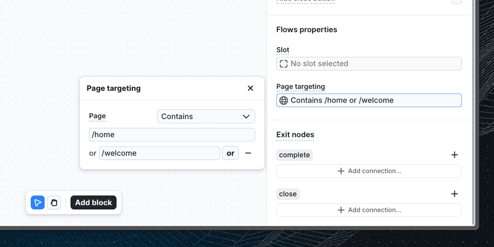Select the /home input field
Image resolution: width=494 pixels, height=247 pixels.
pyautogui.click(x=172, y=134)
